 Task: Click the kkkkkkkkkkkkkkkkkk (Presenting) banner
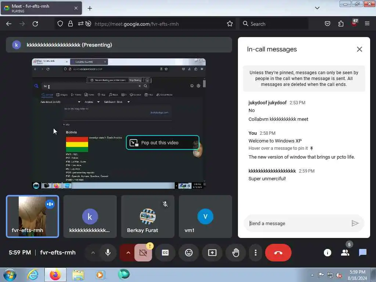coord(119,45)
